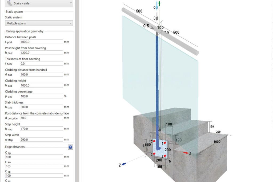Click the Stairs – side application icon
The height and width of the screenshot is (182, 273).
coord(9,3)
